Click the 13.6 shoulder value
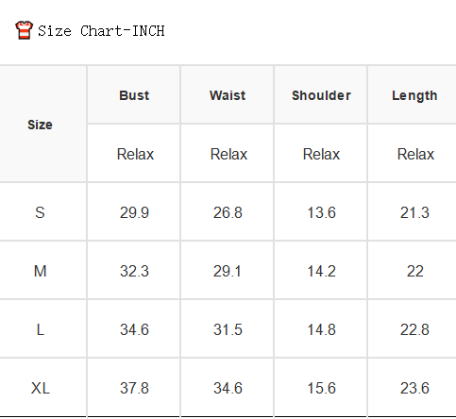 (x=321, y=212)
